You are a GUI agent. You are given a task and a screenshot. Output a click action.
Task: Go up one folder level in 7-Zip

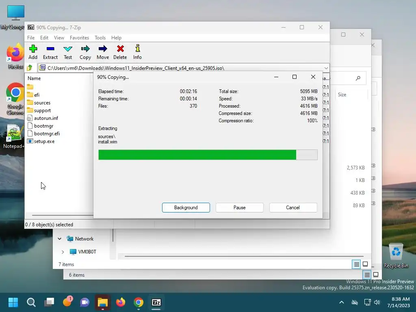[30, 68]
